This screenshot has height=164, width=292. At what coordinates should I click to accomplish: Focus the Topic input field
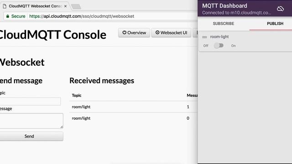[x=30, y=101]
